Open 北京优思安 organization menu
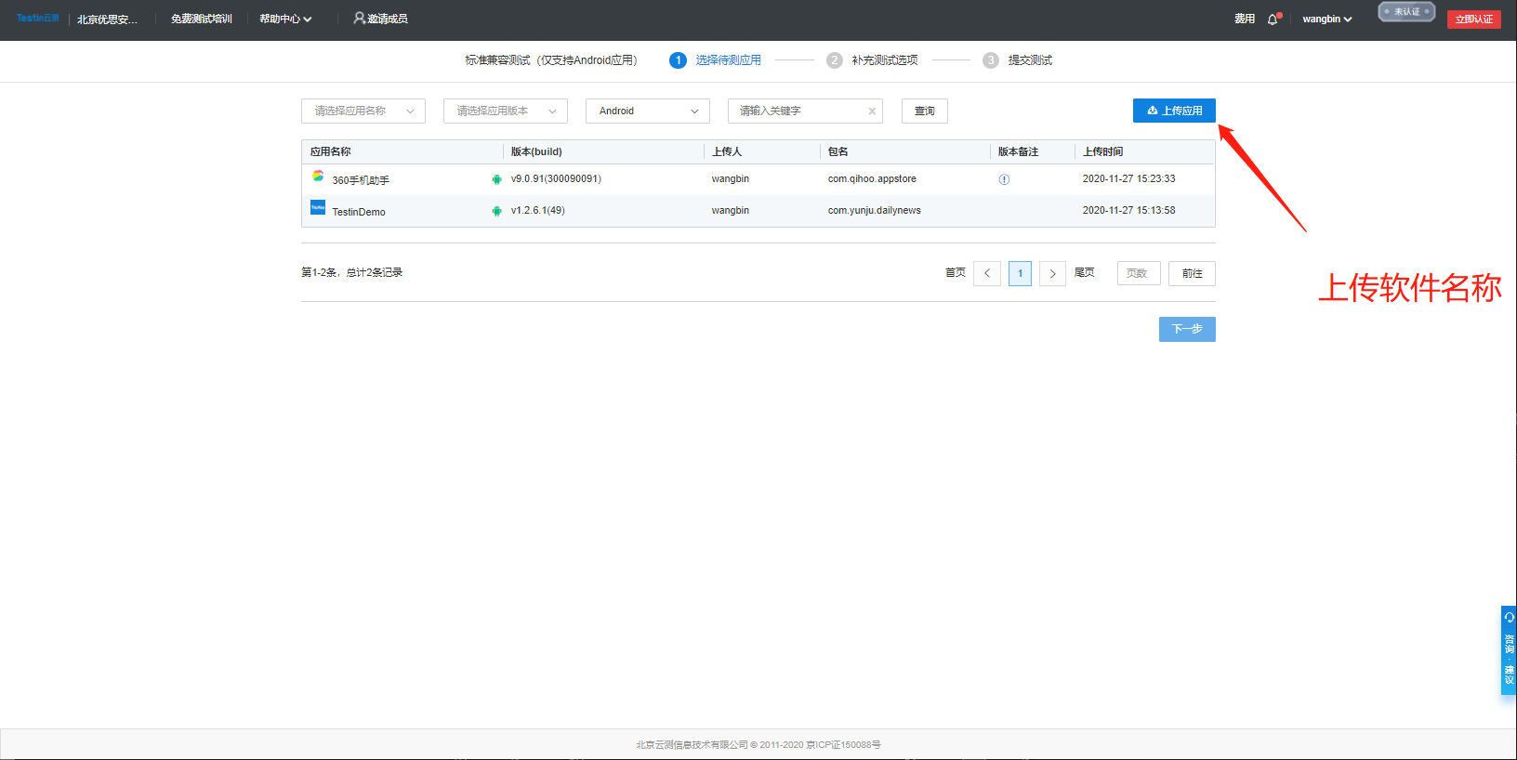The width and height of the screenshot is (1517, 760). [107, 20]
